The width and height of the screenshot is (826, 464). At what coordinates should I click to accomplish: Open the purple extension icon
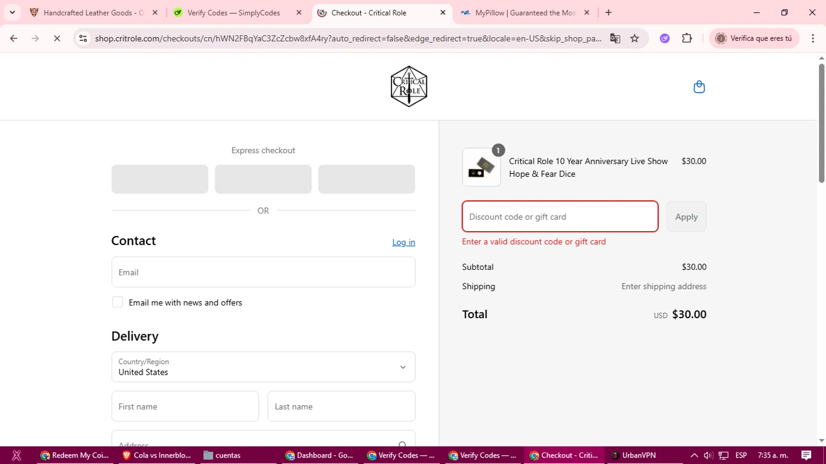[x=665, y=39]
